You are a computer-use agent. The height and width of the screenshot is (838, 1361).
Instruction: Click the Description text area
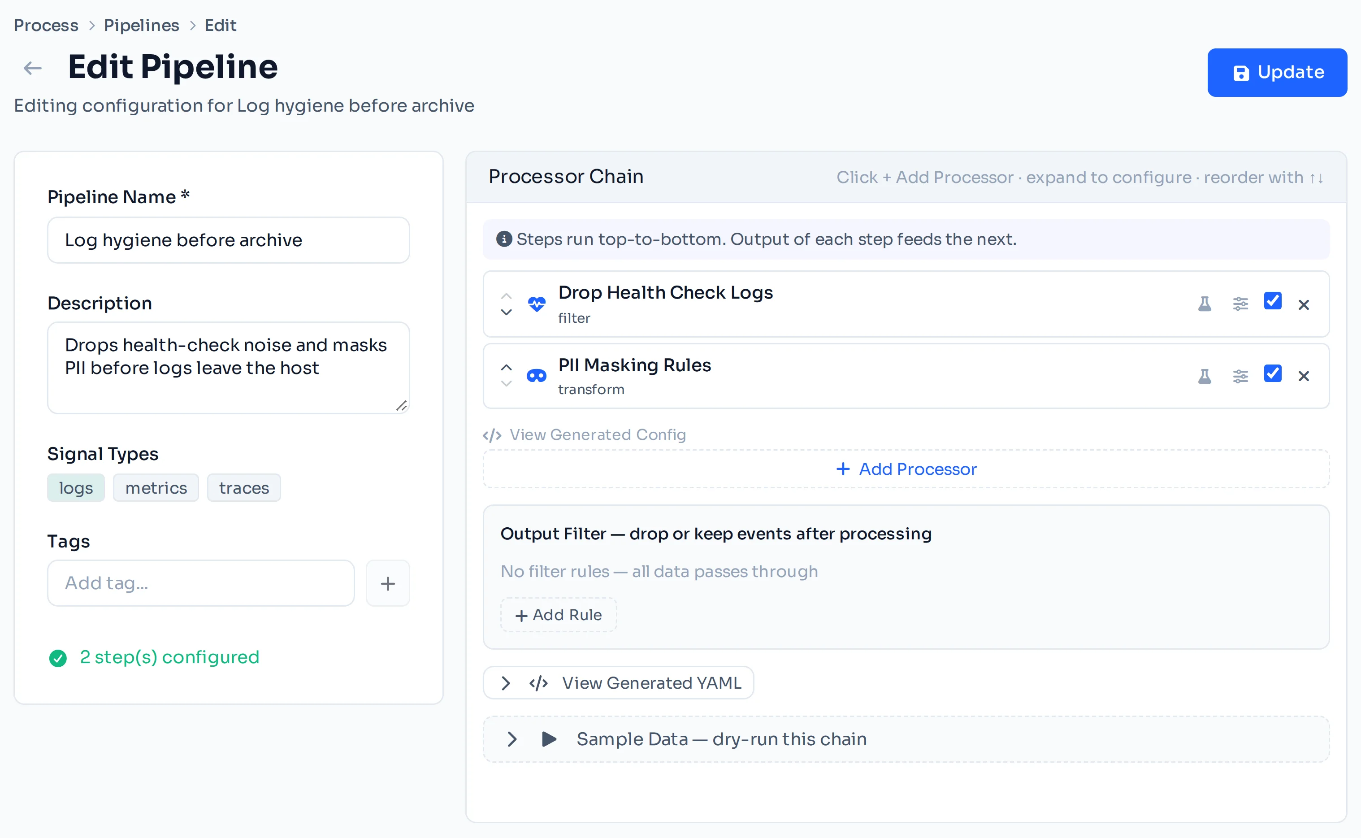pyautogui.click(x=228, y=368)
